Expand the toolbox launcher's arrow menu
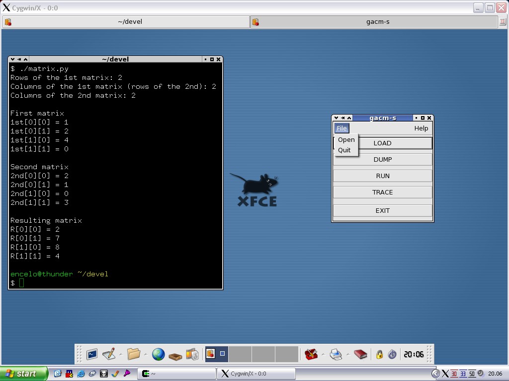This screenshot has width=509, height=381. click(323, 354)
